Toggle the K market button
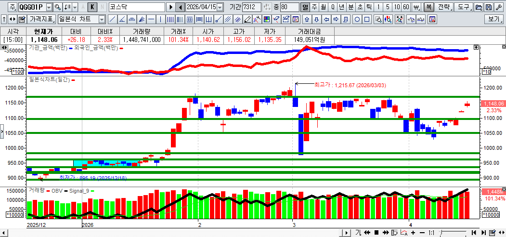This screenshot has width=506, height=237. pos(92,7)
